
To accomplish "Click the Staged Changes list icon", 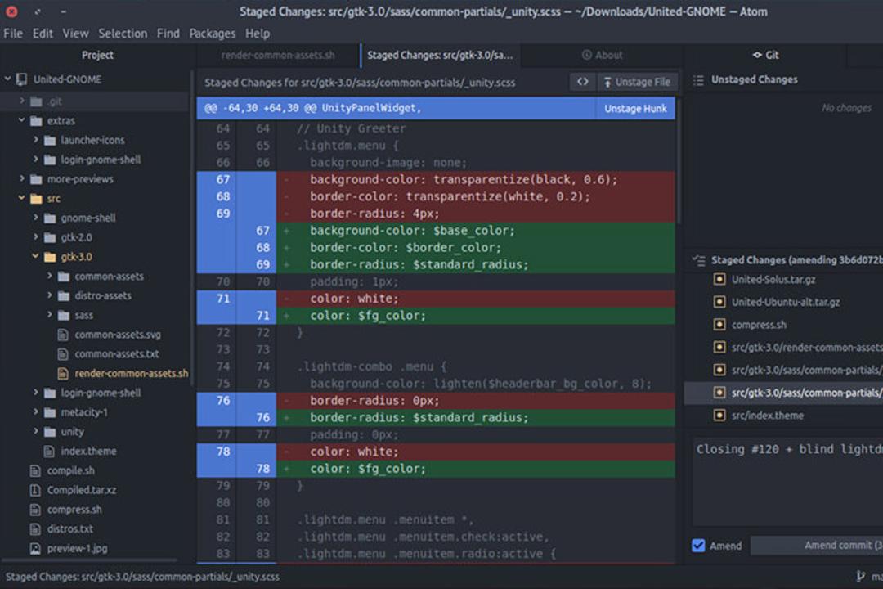I will [698, 260].
